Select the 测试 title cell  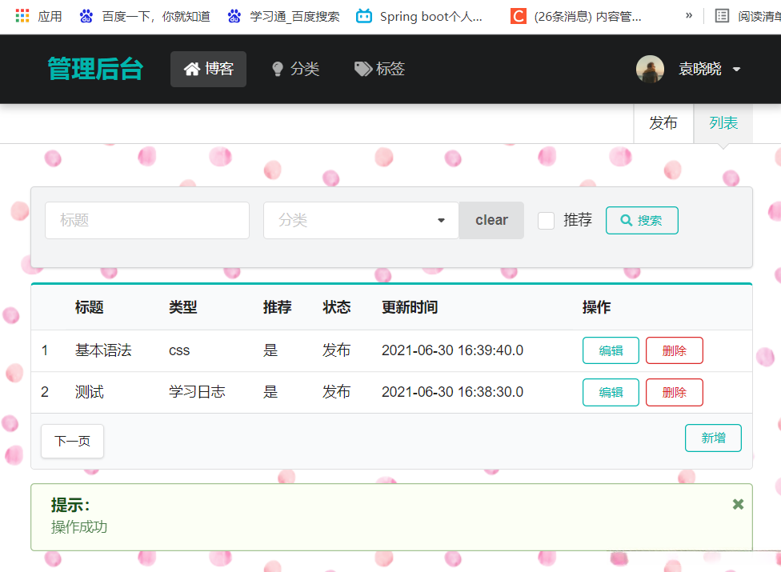click(89, 392)
